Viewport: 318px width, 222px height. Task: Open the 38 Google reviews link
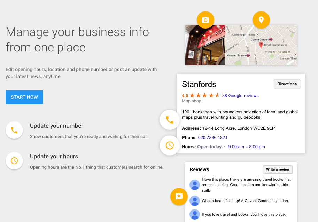tap(240, 95)
